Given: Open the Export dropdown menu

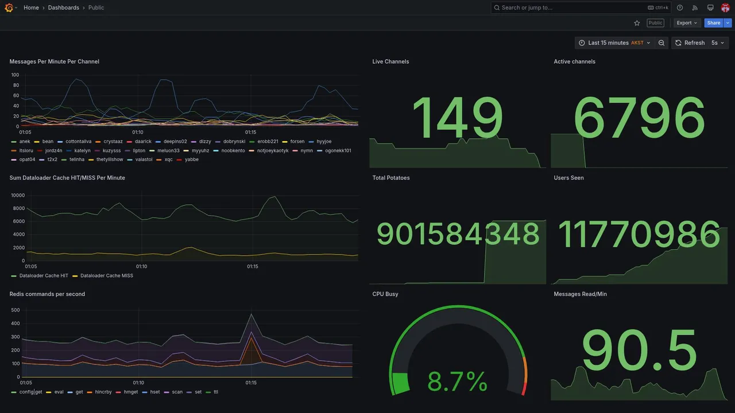Looking at the screenshot, I should tap(687, 23).
